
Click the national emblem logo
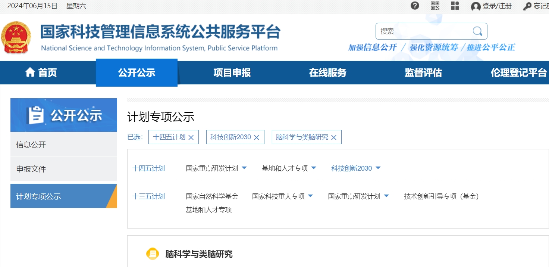[16, 38]
